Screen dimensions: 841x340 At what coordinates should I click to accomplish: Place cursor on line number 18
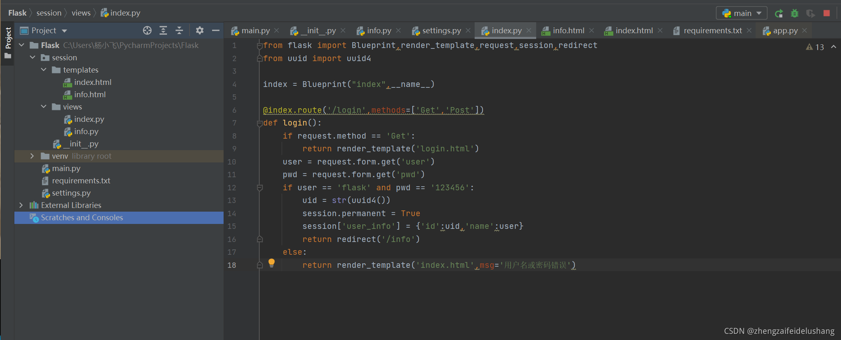tap(232, 265)
